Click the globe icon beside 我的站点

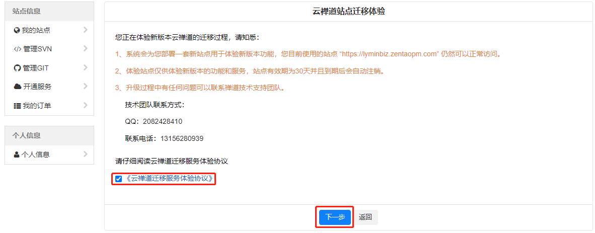pyautogui.click(x=17, y=30)
